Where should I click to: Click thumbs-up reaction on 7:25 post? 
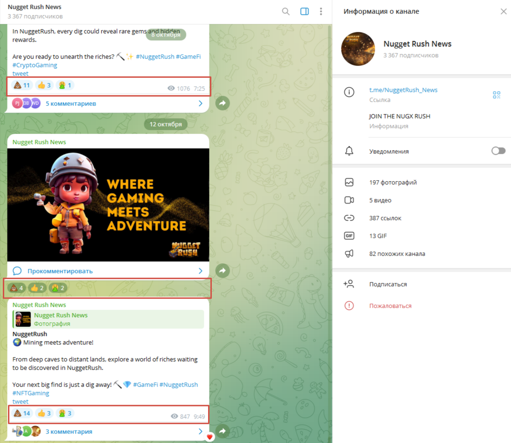44,85
